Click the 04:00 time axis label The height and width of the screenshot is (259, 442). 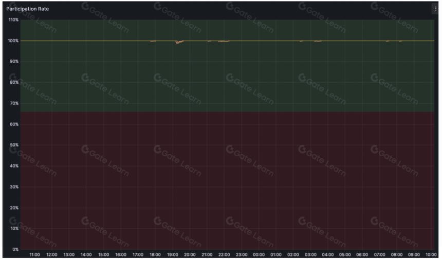pos(327,254)
